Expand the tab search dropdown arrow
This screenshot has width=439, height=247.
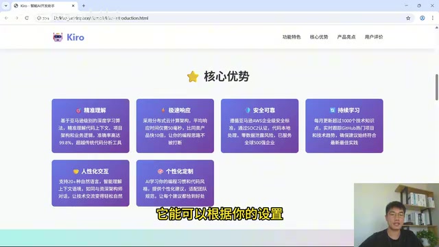pyautogui.click(x=5, y=5)
